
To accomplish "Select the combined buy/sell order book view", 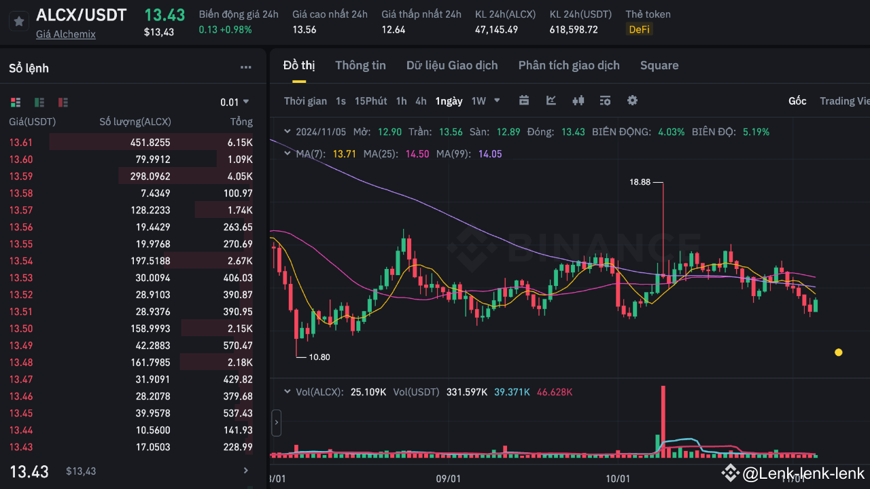I will (15, 101).
